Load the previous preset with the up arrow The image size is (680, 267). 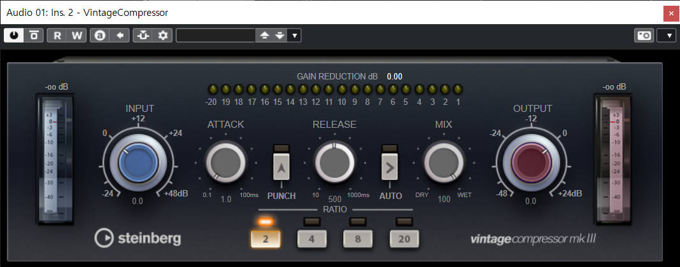tap(265, 36)
